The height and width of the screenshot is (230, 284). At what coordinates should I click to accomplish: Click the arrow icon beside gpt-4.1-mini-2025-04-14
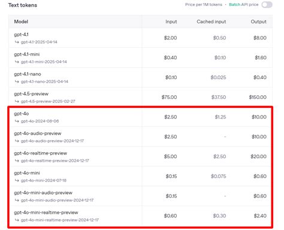[17, 62]
